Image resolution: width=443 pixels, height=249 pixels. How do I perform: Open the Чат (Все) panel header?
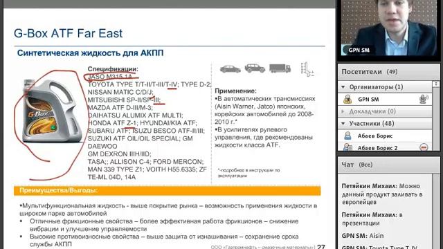click(x=389, y=165)
